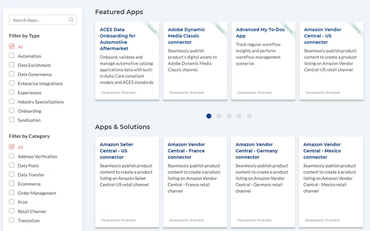Screen dimensions: 370x231
Task: Go to second featured carousel page dot
Action: click(x=219, y=116)
